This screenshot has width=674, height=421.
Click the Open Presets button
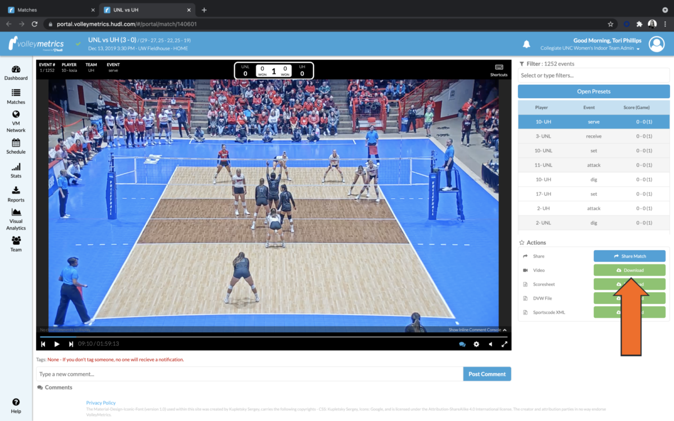[593, 91]
